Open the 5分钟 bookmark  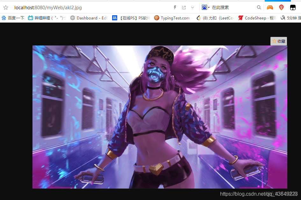click(x=290, y=18)
